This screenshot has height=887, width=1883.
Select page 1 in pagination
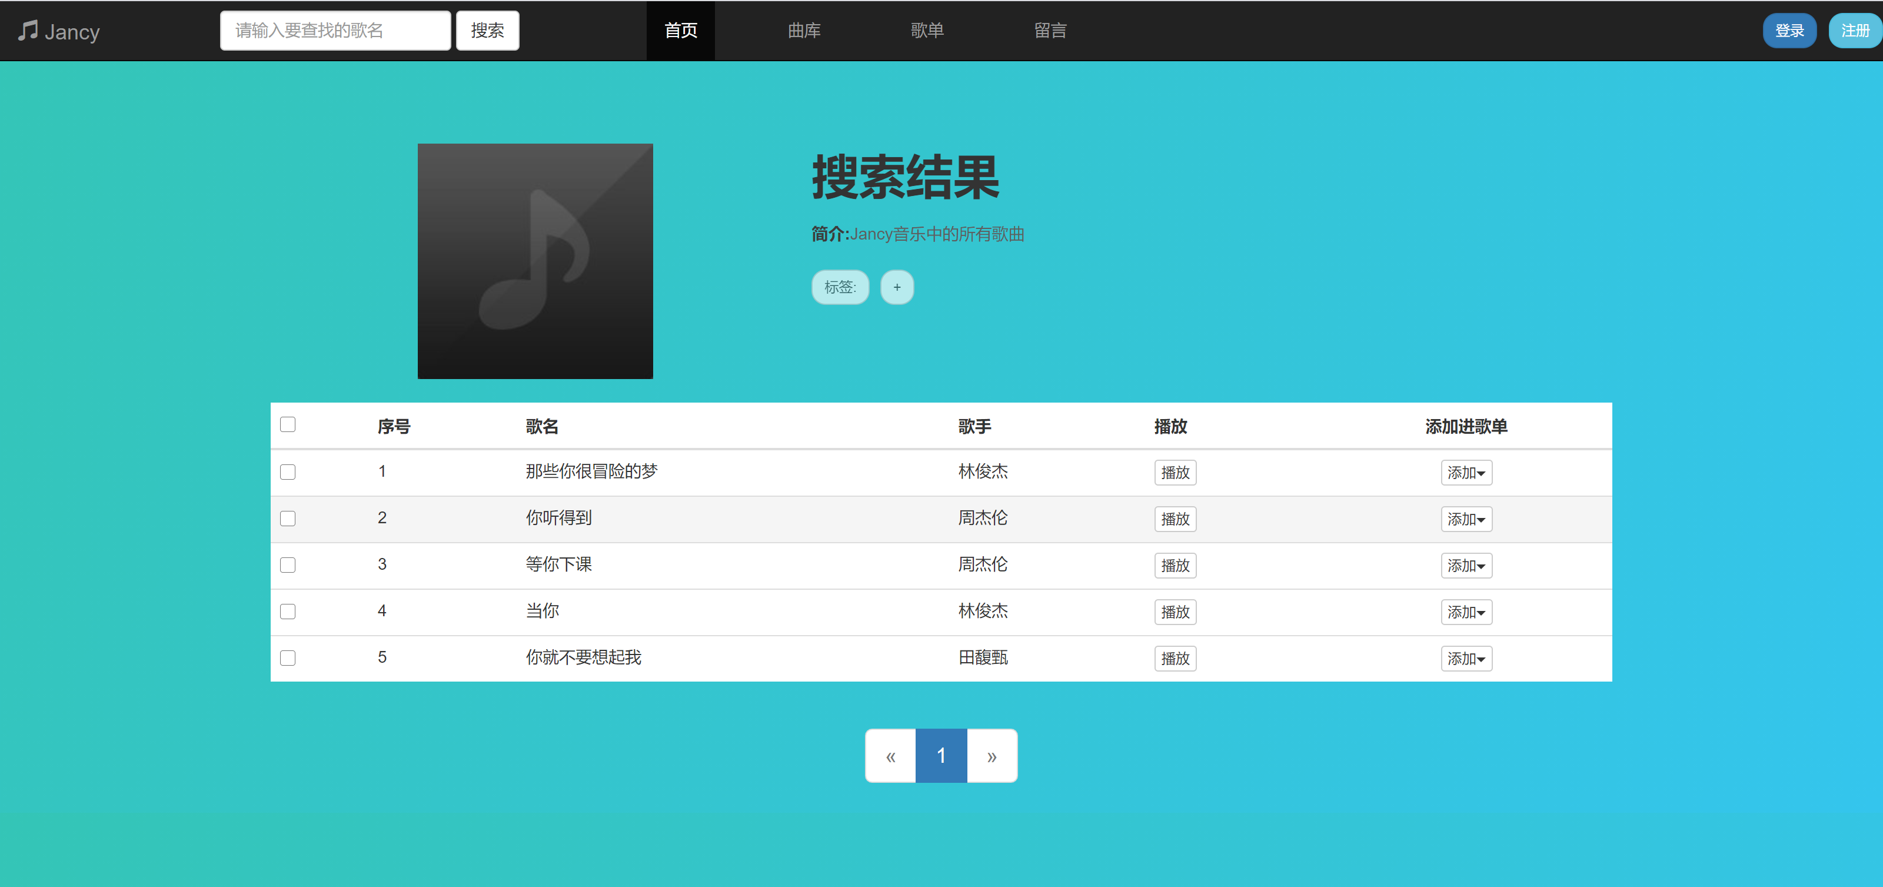(x=941, y=755)
